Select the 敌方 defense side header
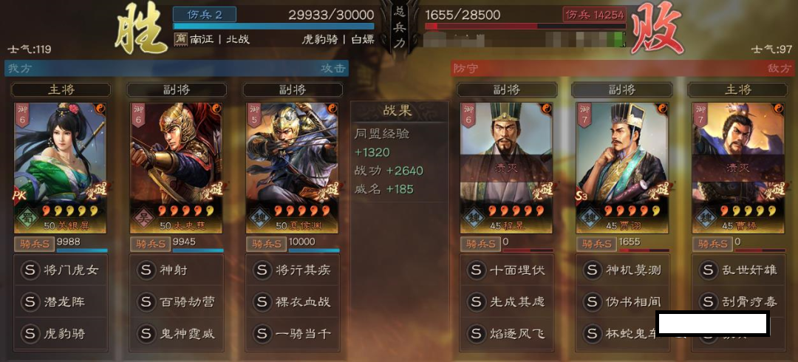This screenshot has width=798, height=362. tap(622, 68)
